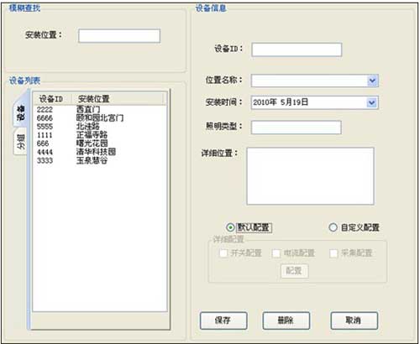Select the 颐和园北宫门 row
This screenshot has width=420, height=344.
(x=100, y=118)
